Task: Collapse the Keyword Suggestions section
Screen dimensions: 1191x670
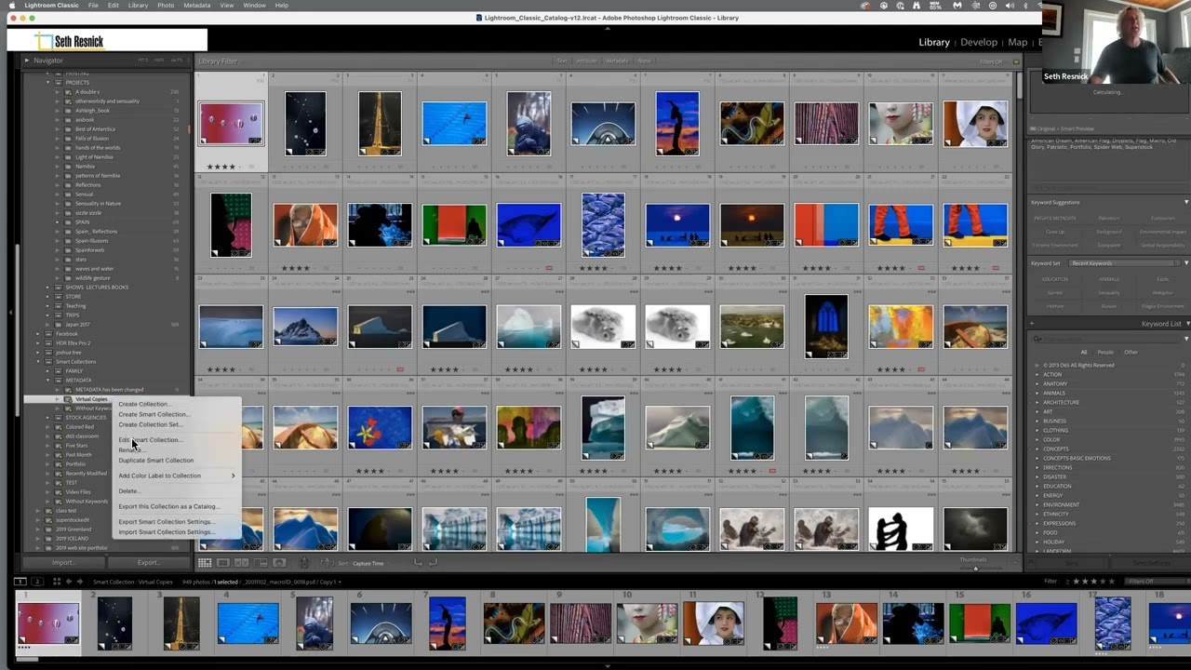Action: click(x=1185, y=202)
